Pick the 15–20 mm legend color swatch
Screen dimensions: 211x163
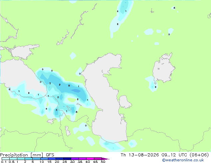[52, 159]
